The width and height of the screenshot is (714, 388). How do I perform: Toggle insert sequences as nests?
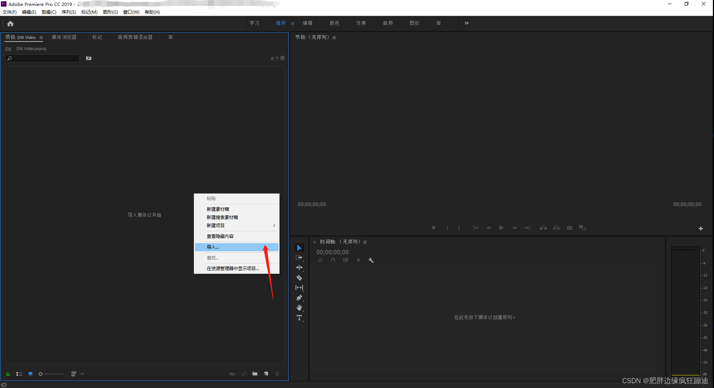tap(320, 260)
